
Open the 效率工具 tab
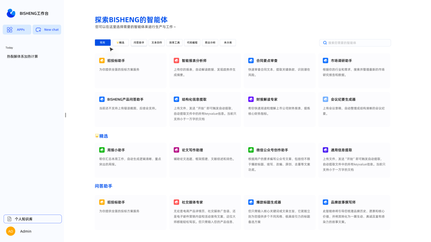click(x=174, y=43)
